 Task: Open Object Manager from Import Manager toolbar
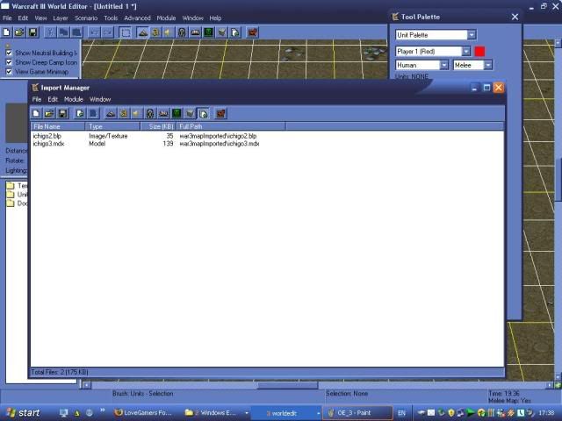pos(190,113)
